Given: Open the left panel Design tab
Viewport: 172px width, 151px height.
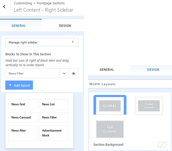Looking at the screenshot, I should click(65, 26).
